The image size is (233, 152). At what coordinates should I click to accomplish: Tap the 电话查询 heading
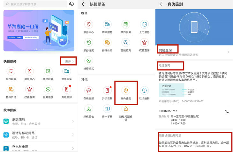tap(164, 65)
